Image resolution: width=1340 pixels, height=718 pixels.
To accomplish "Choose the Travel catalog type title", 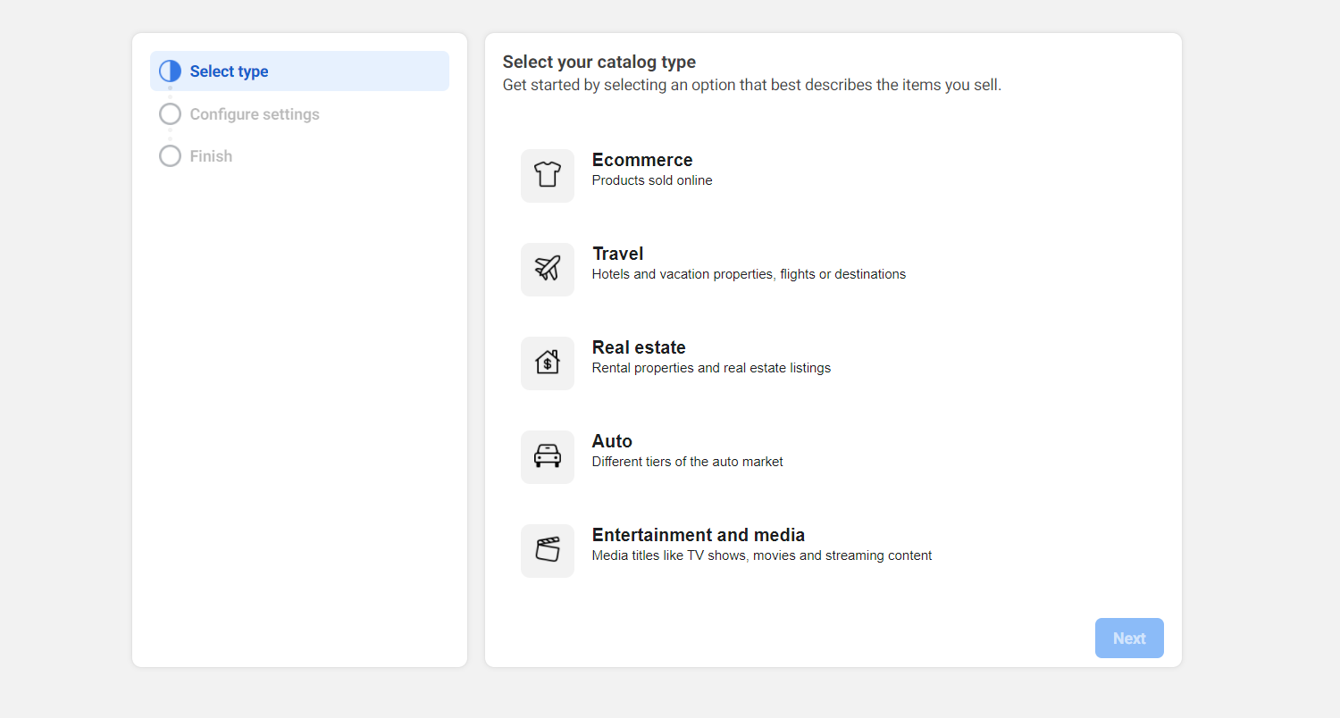I will (617, 254).
